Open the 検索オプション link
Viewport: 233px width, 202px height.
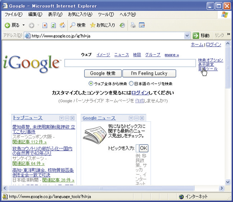(x=211, y=60)
